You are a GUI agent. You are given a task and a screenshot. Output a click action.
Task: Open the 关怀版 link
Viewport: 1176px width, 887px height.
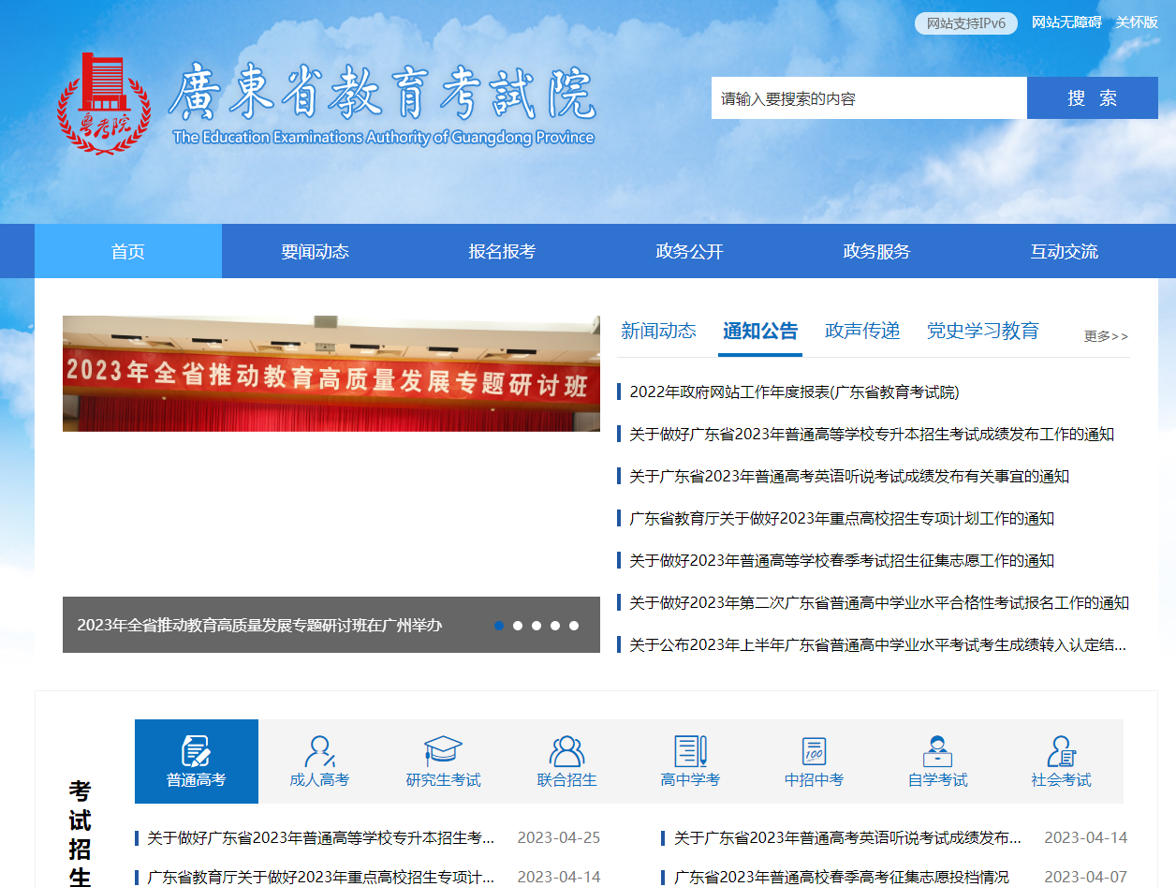(x=1137, y=22)
